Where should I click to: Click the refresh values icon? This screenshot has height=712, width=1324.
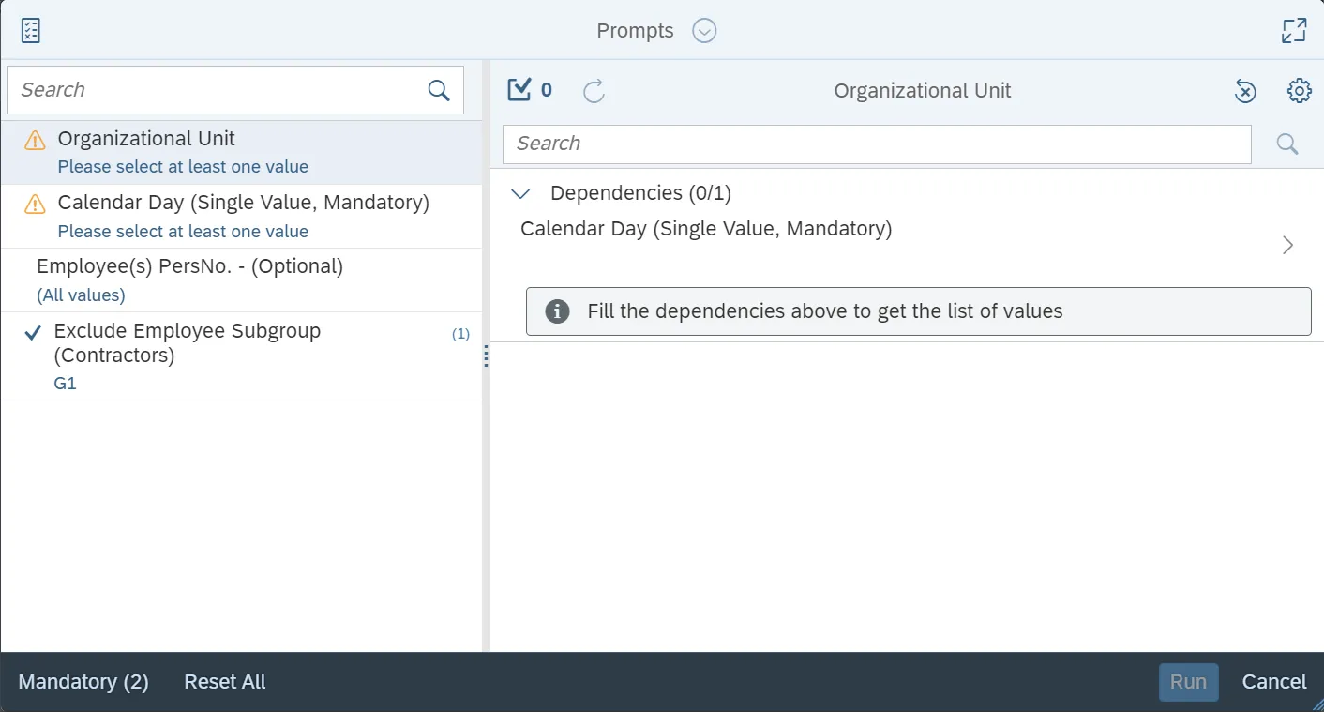coord(594,91)
